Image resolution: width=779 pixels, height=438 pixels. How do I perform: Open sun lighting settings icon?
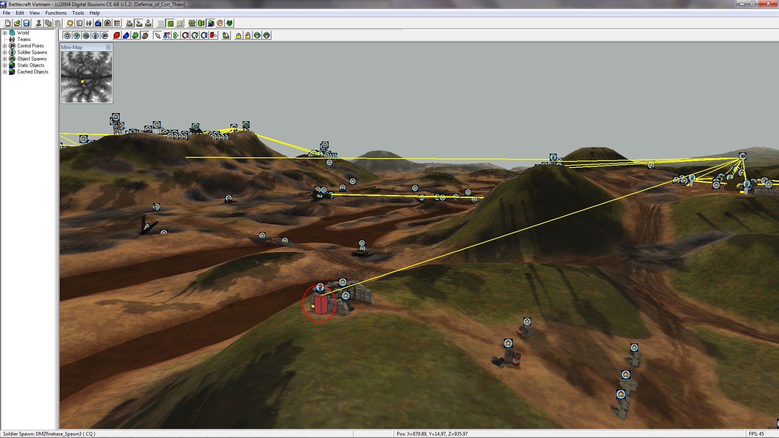point(70,23)
